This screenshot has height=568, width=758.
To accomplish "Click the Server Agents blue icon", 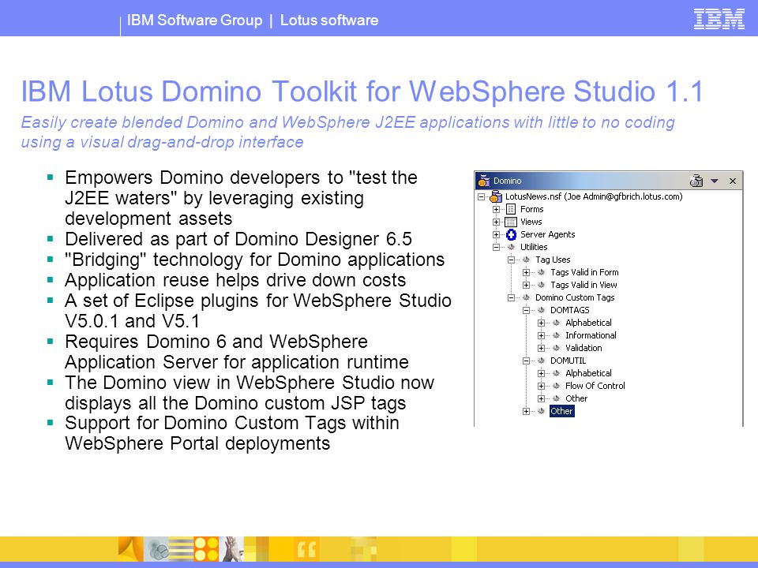I will (x=511, y=235).
